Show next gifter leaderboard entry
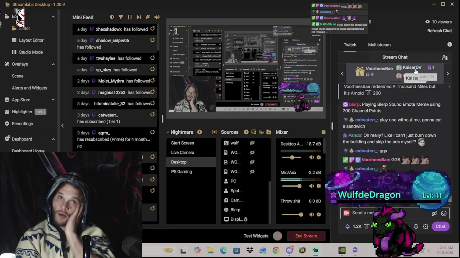 point(448,73)
